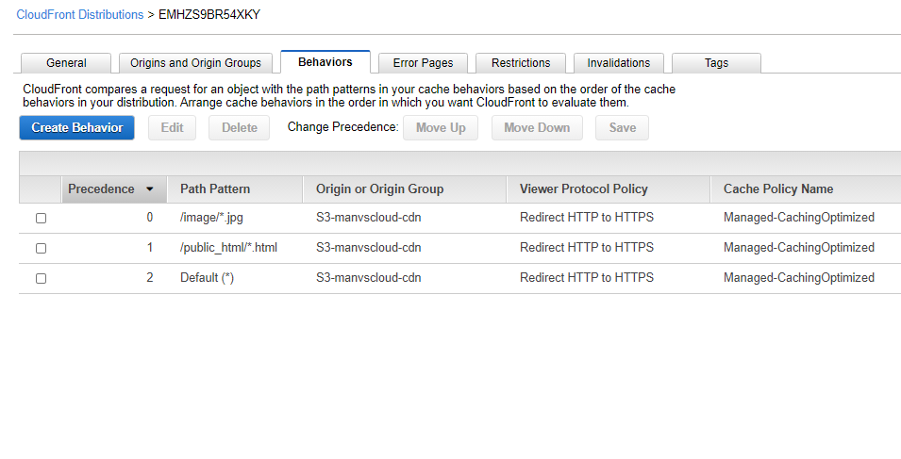The height and width of the screenshot is (459, 901).
Task: Click the Delete behavior button
Action: 239,128
